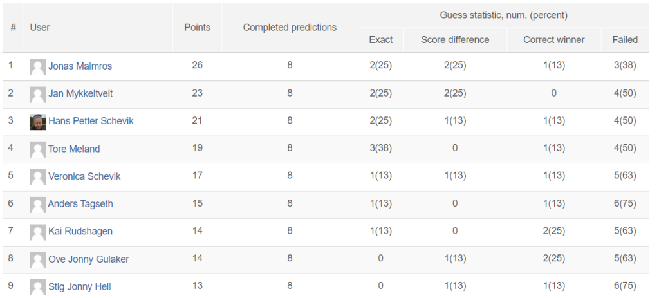Viewport: 659px width, 298px height.
Task: Open Tore Meland user profile
Action: click(x=74, y=149)
